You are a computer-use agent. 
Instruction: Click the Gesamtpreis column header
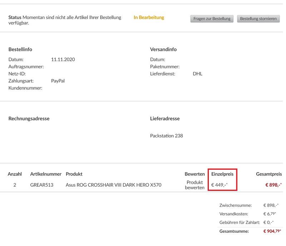click(x=268, y=174)
